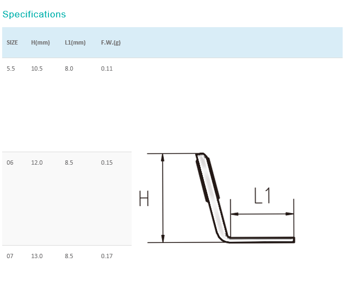Click size 07 in the last row
Screen dimensions: 347x300
pyautogui.click(x=10, y=256)
